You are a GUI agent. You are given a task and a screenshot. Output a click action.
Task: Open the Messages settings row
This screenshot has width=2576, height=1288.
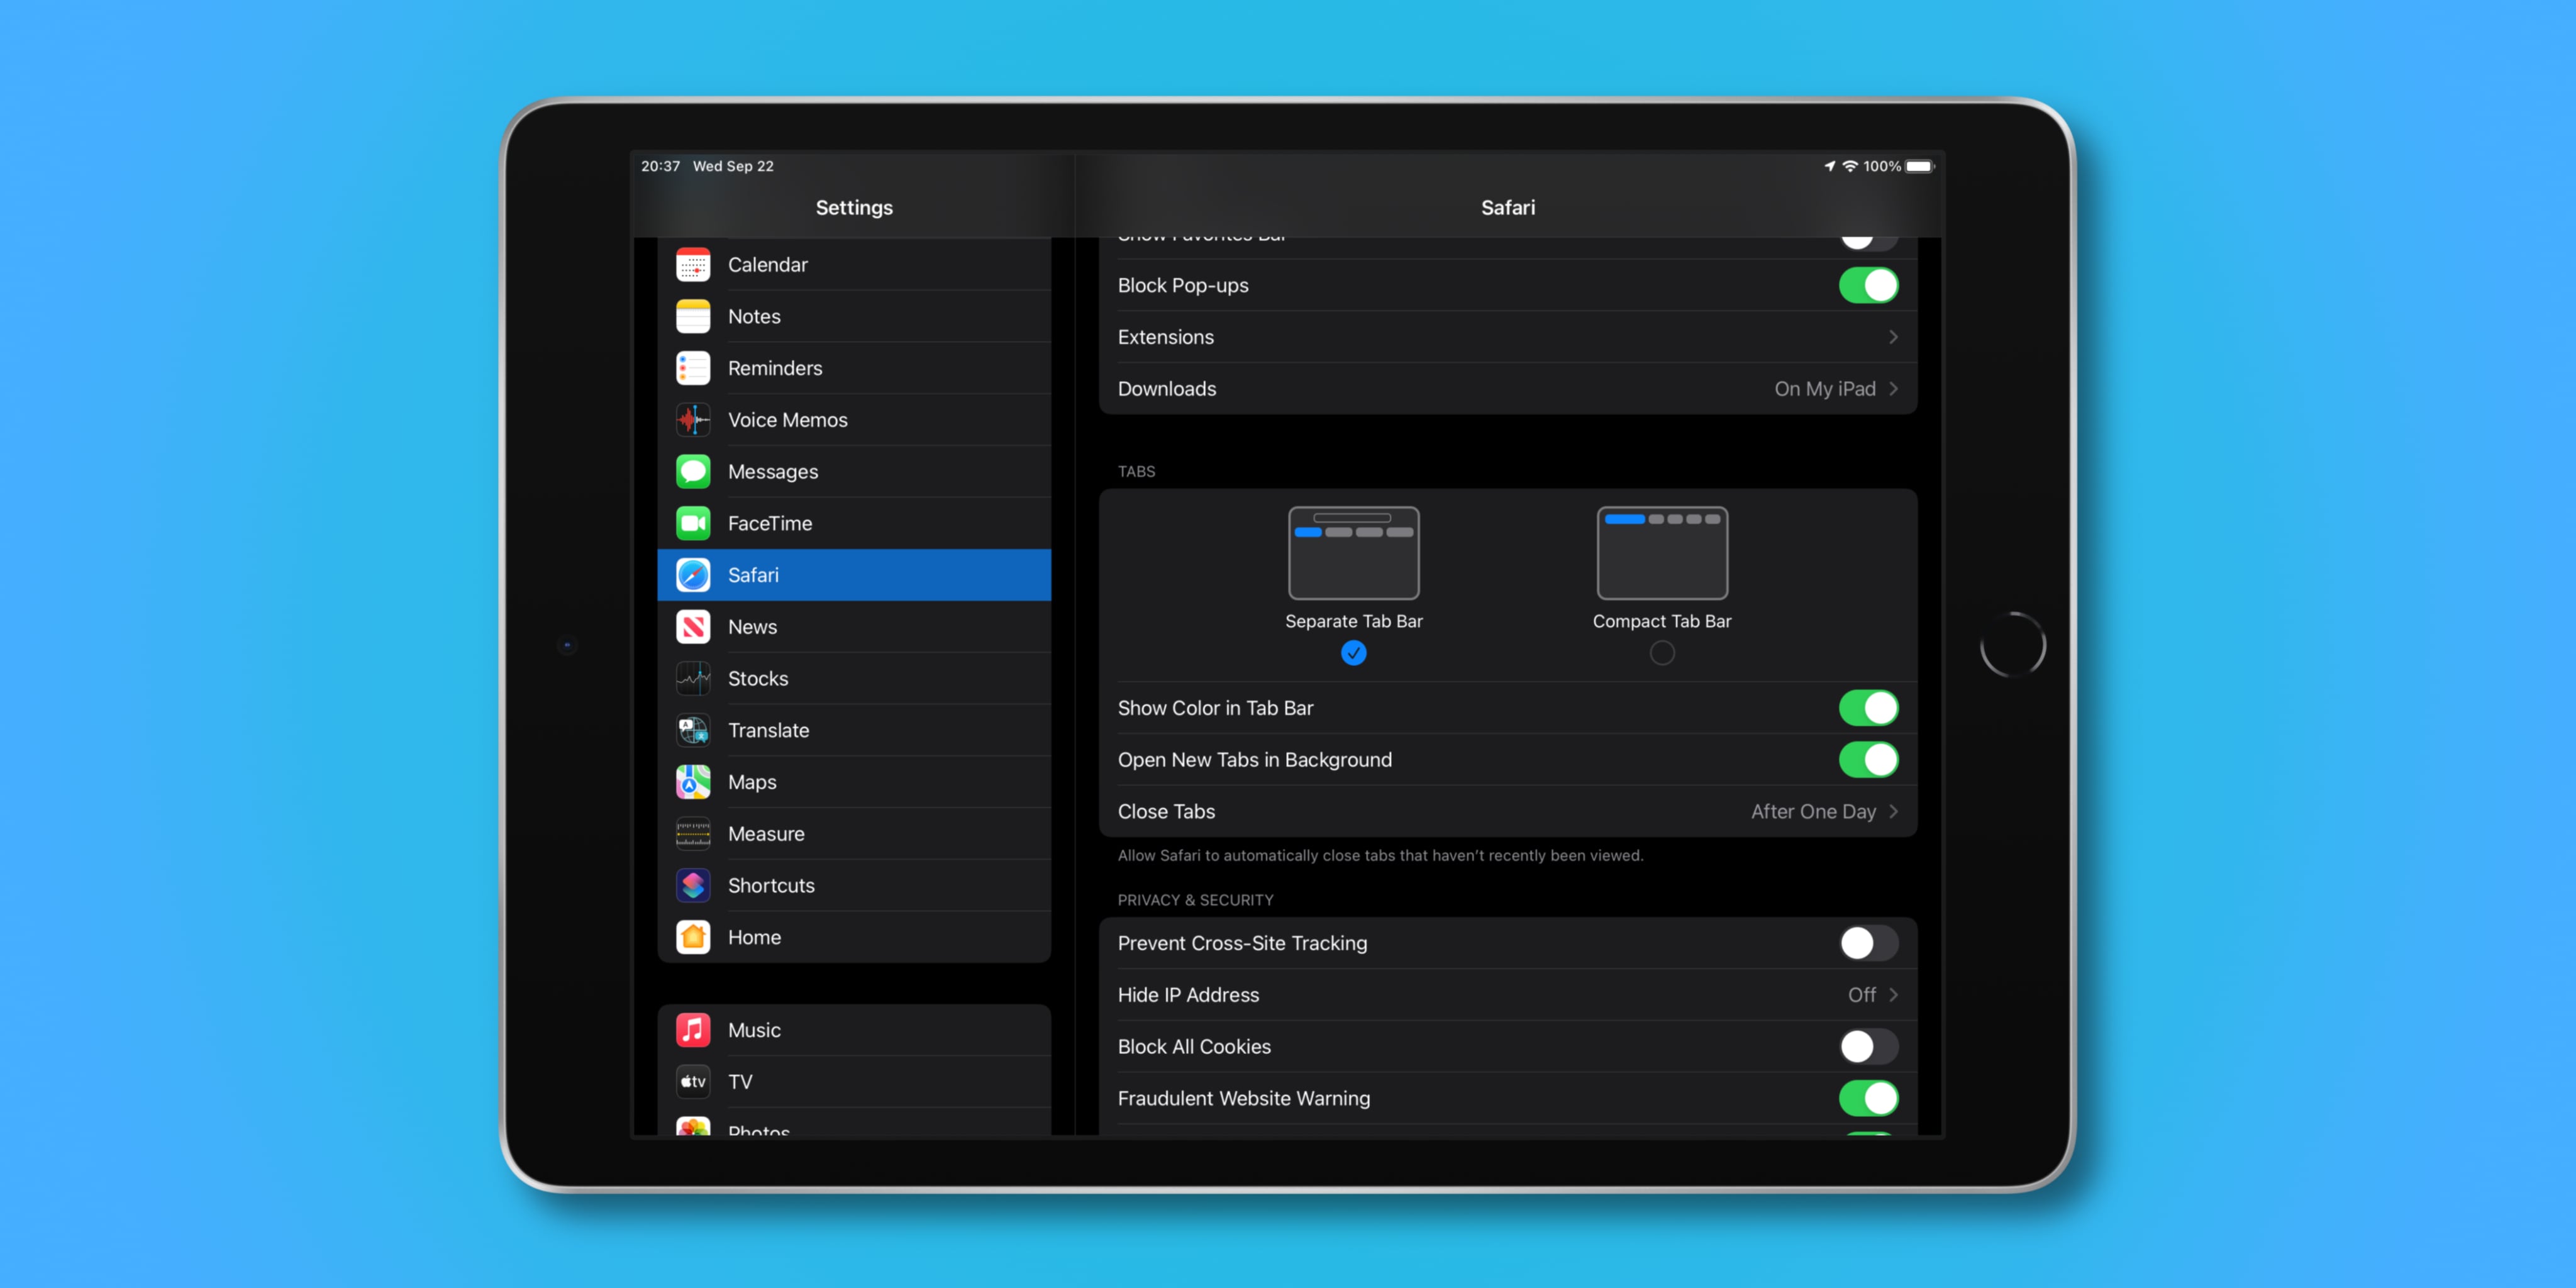point(854,472)
